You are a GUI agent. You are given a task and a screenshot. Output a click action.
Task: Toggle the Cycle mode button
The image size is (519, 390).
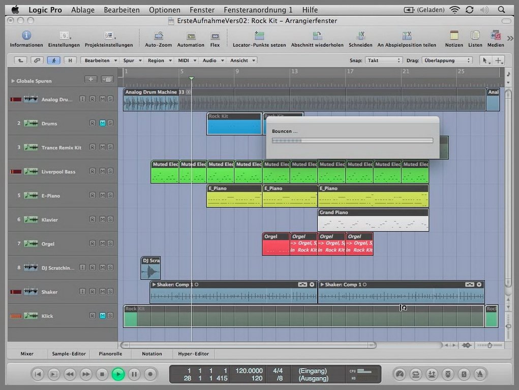pyautogui.click(x=415, y=374)
